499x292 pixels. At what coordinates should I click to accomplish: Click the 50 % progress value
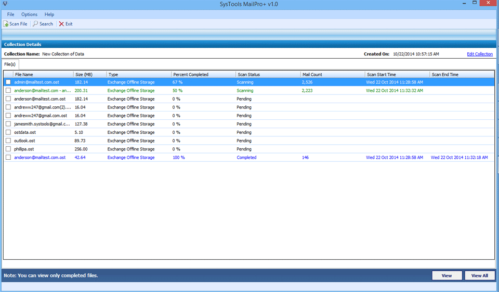177,90
